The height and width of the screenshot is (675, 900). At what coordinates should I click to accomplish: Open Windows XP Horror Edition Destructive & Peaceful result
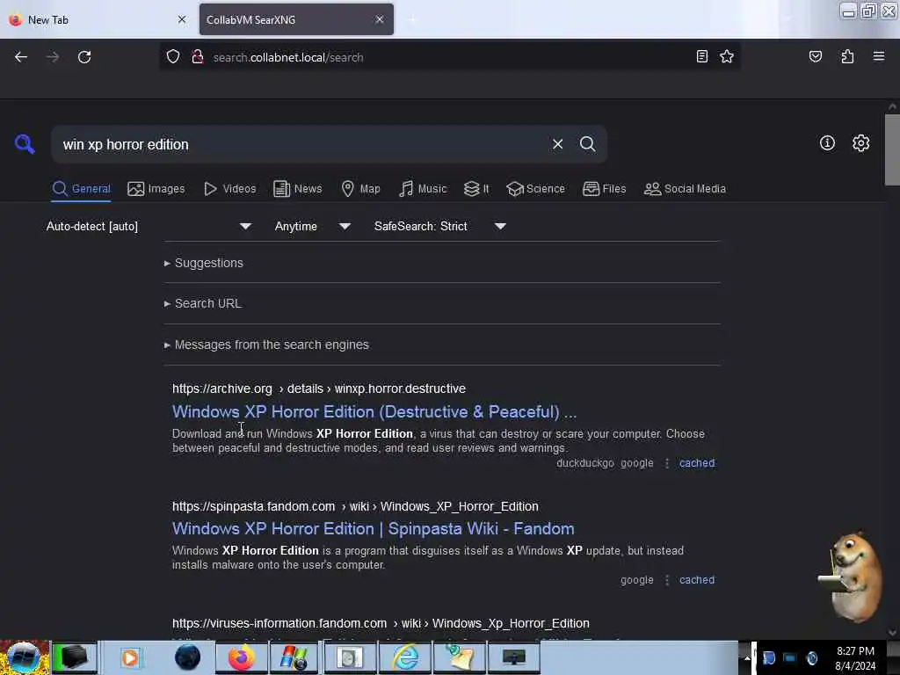[374, 411]
